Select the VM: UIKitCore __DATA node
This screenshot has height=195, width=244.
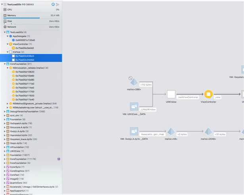[134, 107]
